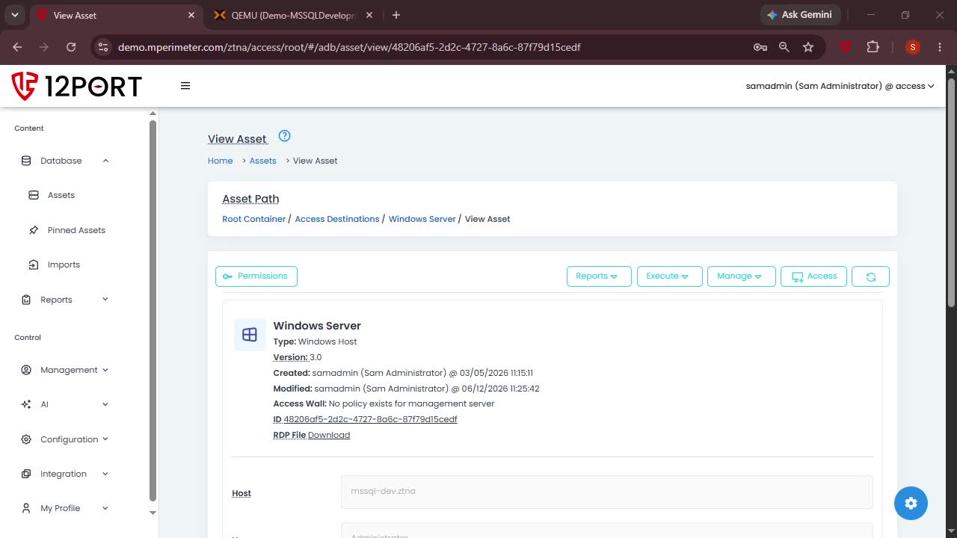Open the Chrome three-dot menu
This screenshot has width=957, height=538.
tap(940, 47)
